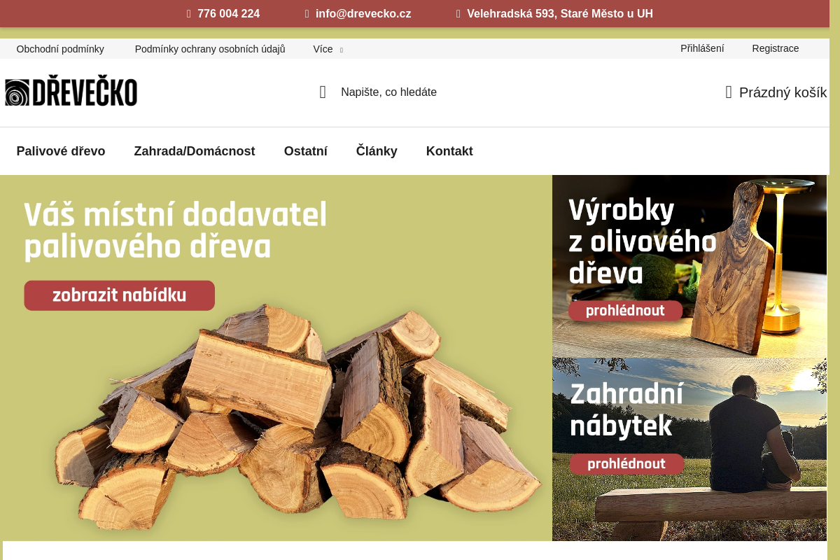Click the DŘEVEČKO logo

(x=71, y=90)
